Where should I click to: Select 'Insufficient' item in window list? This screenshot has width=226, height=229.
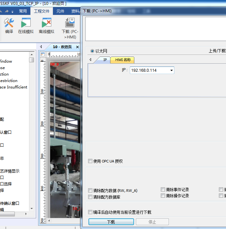(14, 87)
